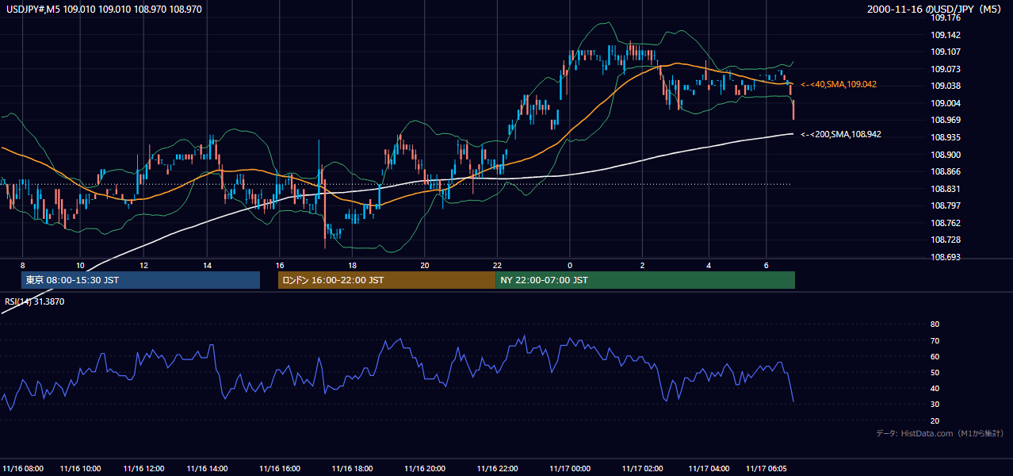Click the bottom time label 11/16 08:00

(x=23, y=469)
